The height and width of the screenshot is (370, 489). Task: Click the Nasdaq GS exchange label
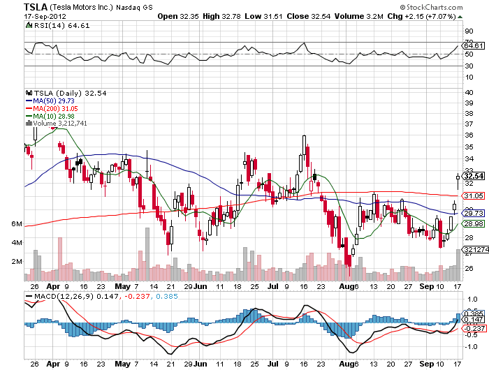pos(134,8)
